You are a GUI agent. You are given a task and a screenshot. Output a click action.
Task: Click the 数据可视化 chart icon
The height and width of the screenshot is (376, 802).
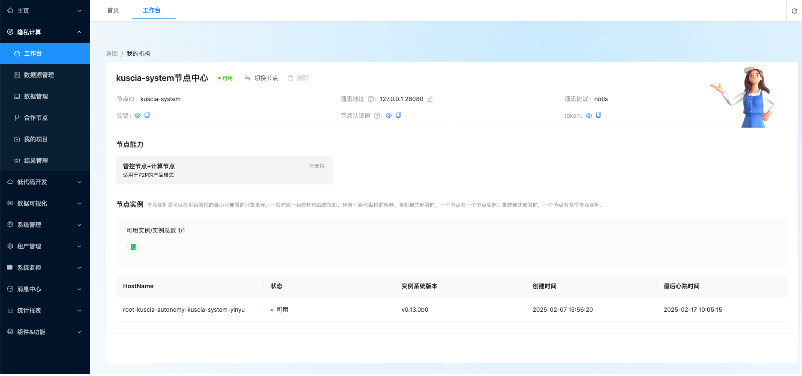10,203
